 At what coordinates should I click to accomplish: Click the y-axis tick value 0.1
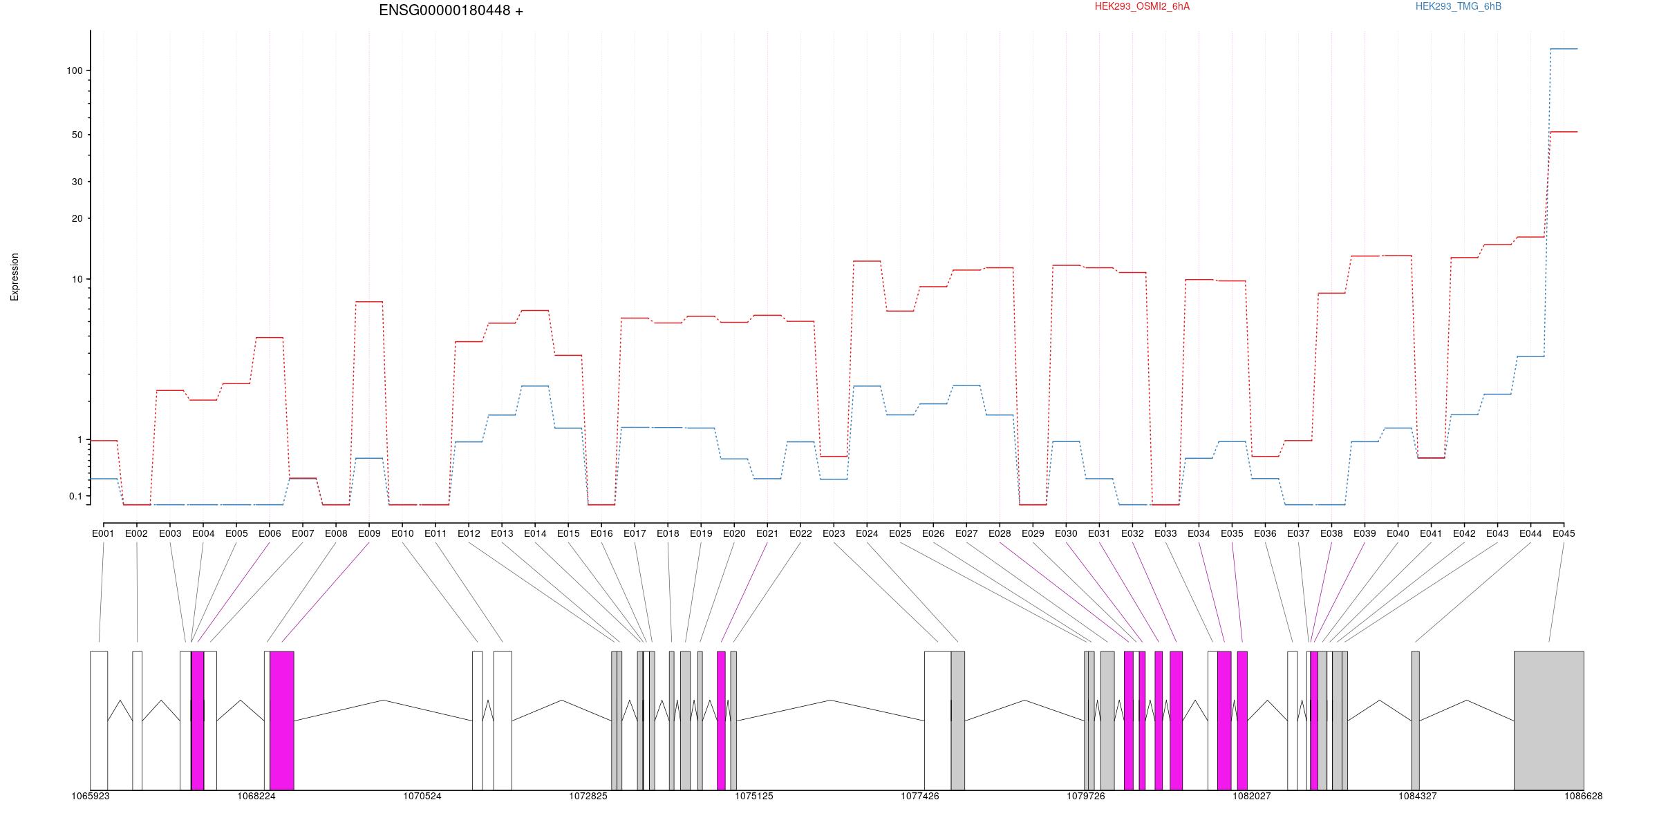[75, 496]
